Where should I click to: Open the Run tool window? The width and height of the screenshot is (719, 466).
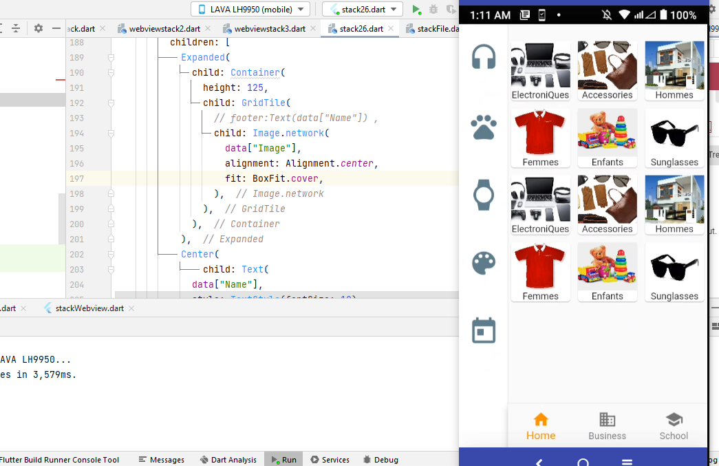[284, 460]
